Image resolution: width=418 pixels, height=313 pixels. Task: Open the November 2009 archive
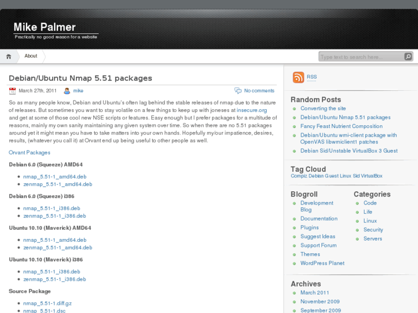tap(320, 302)
